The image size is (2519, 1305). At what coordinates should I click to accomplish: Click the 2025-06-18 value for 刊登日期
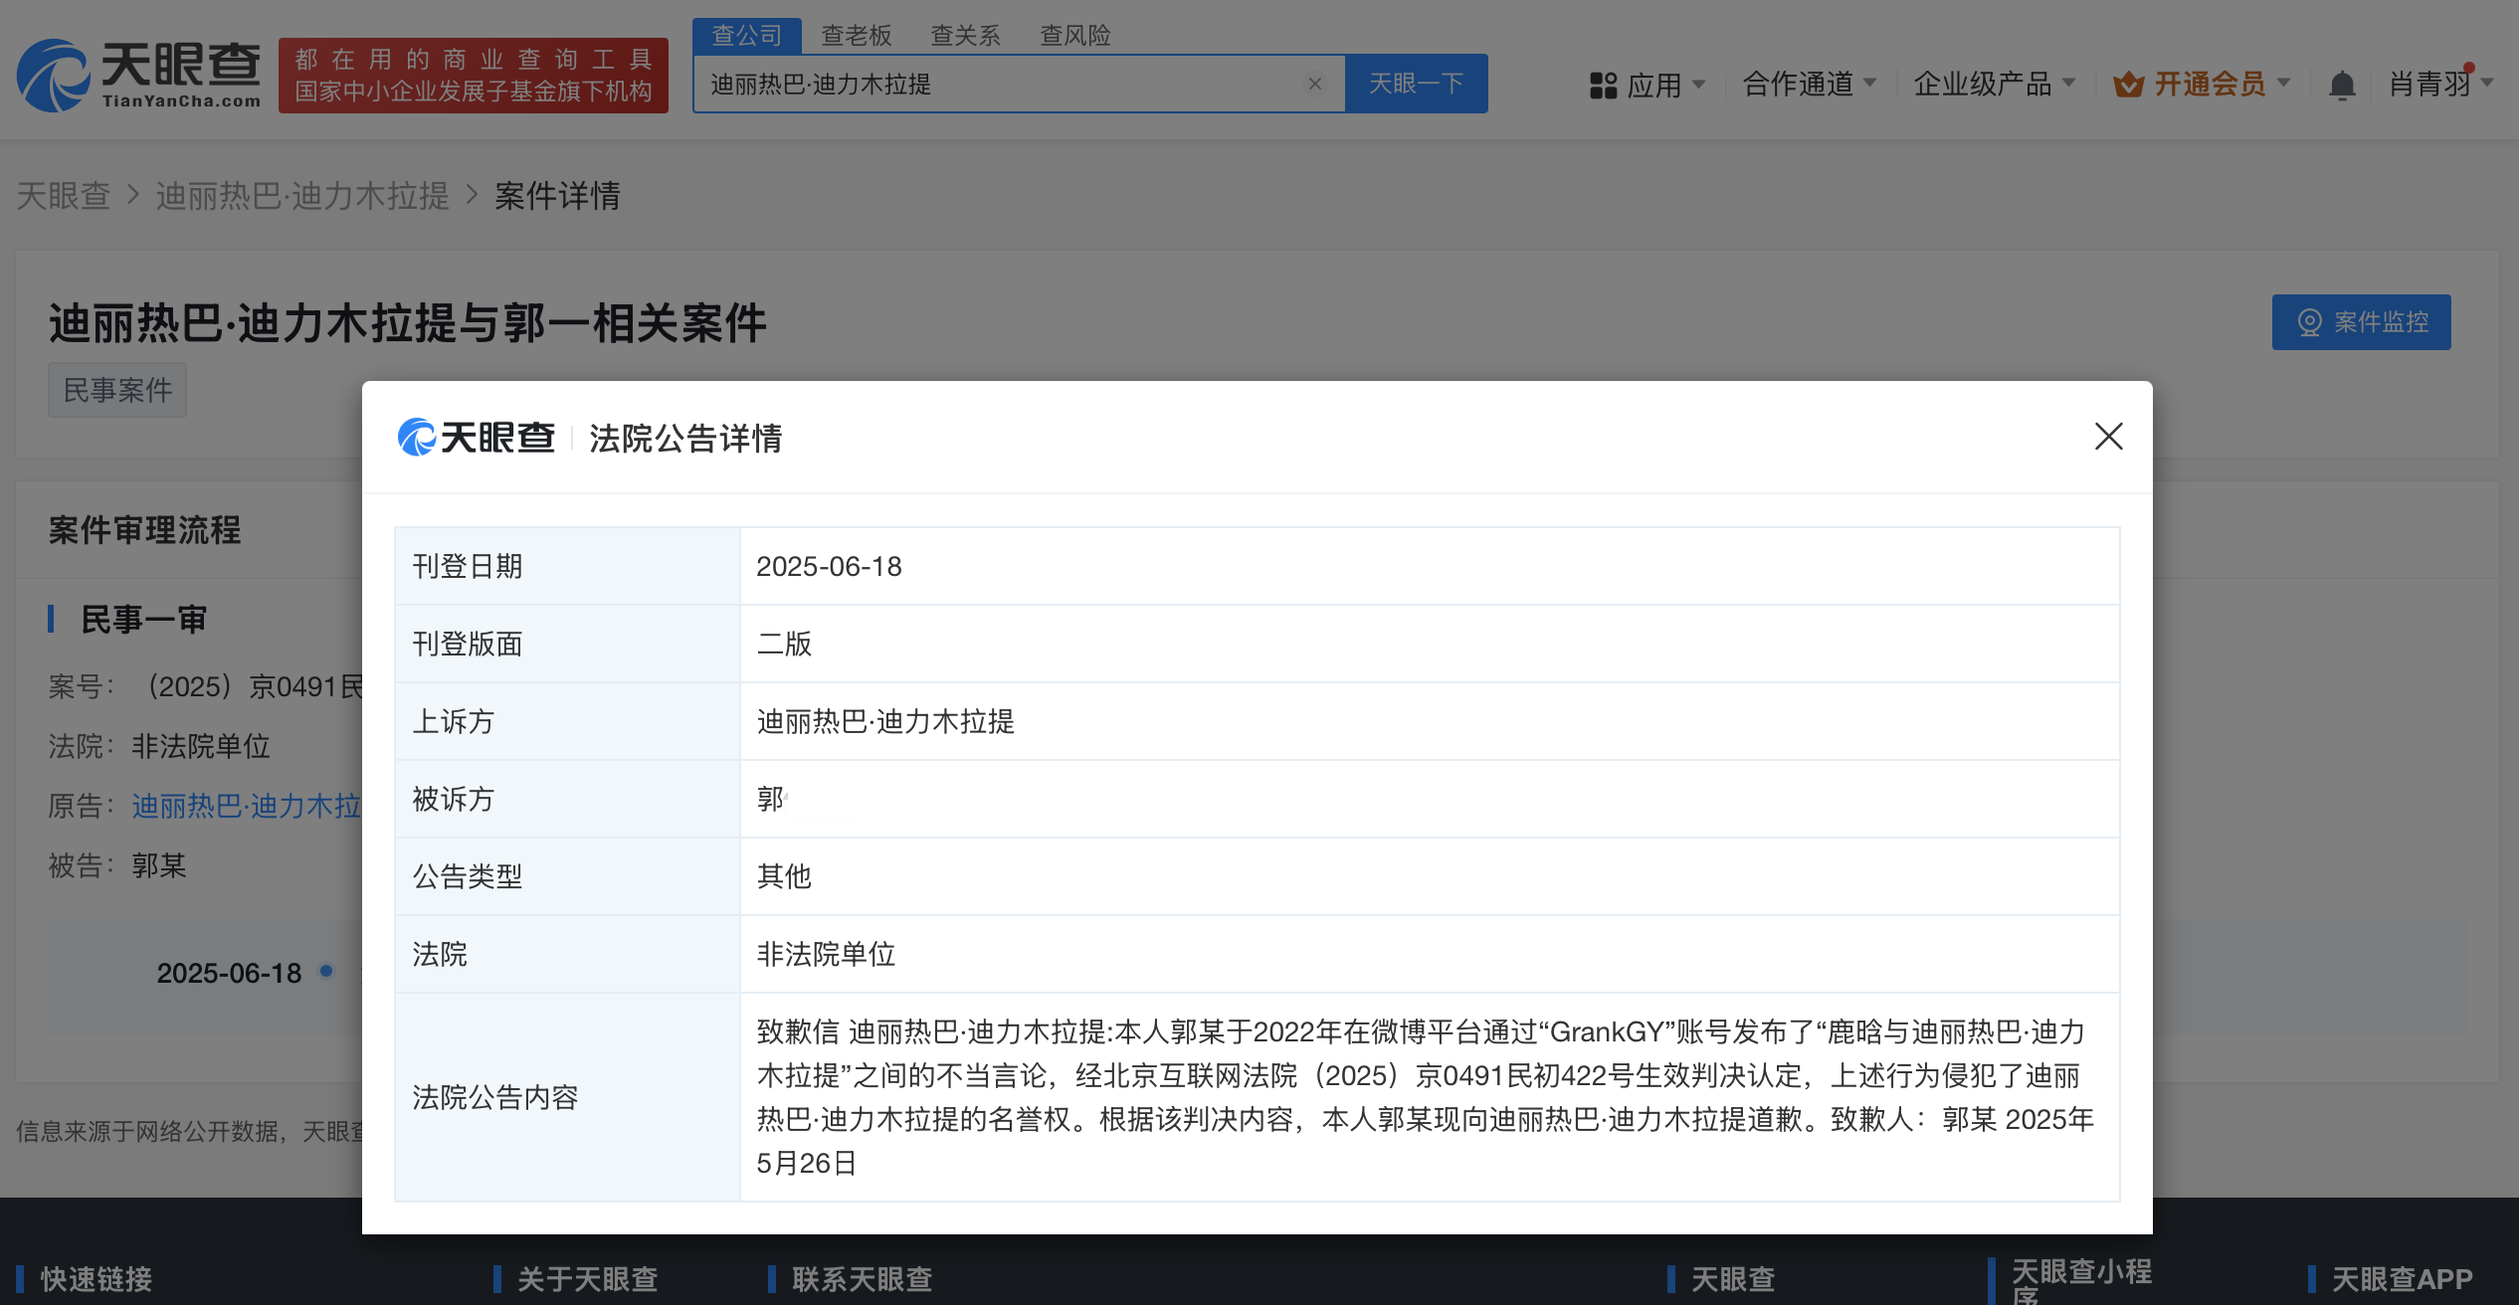(829, 566)
